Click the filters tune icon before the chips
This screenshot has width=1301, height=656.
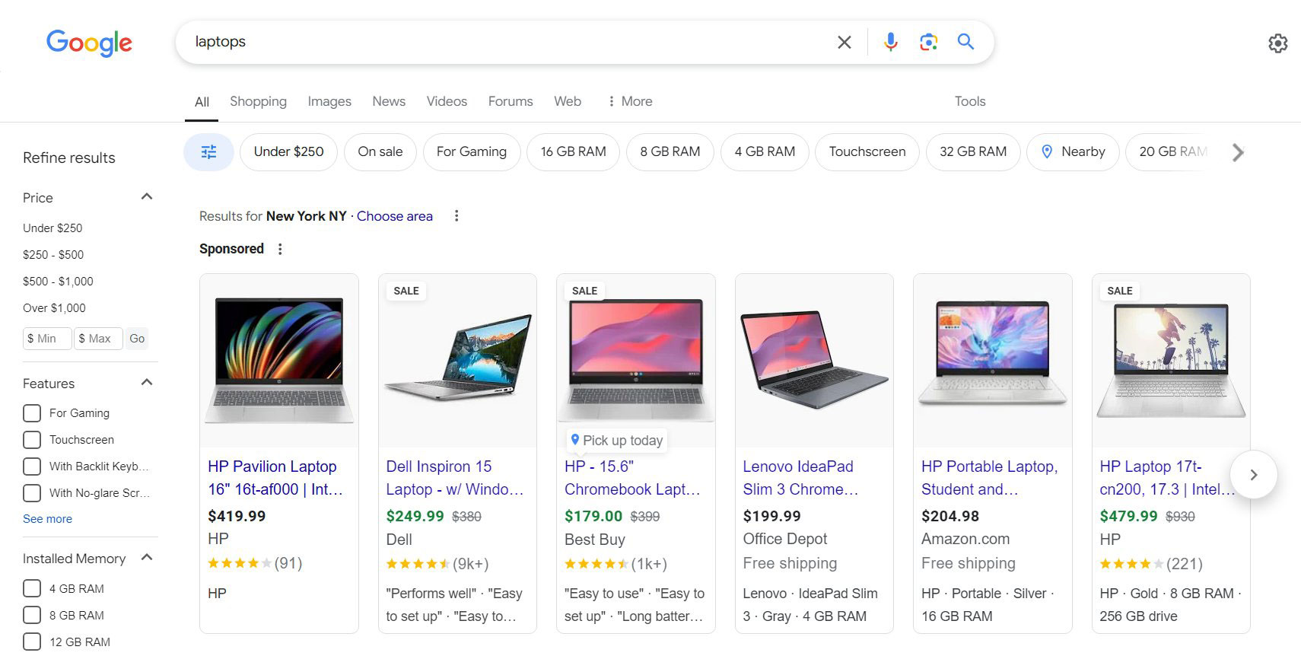(x=208, y=151)
